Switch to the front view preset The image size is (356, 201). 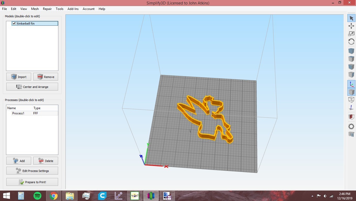(351, 66)
